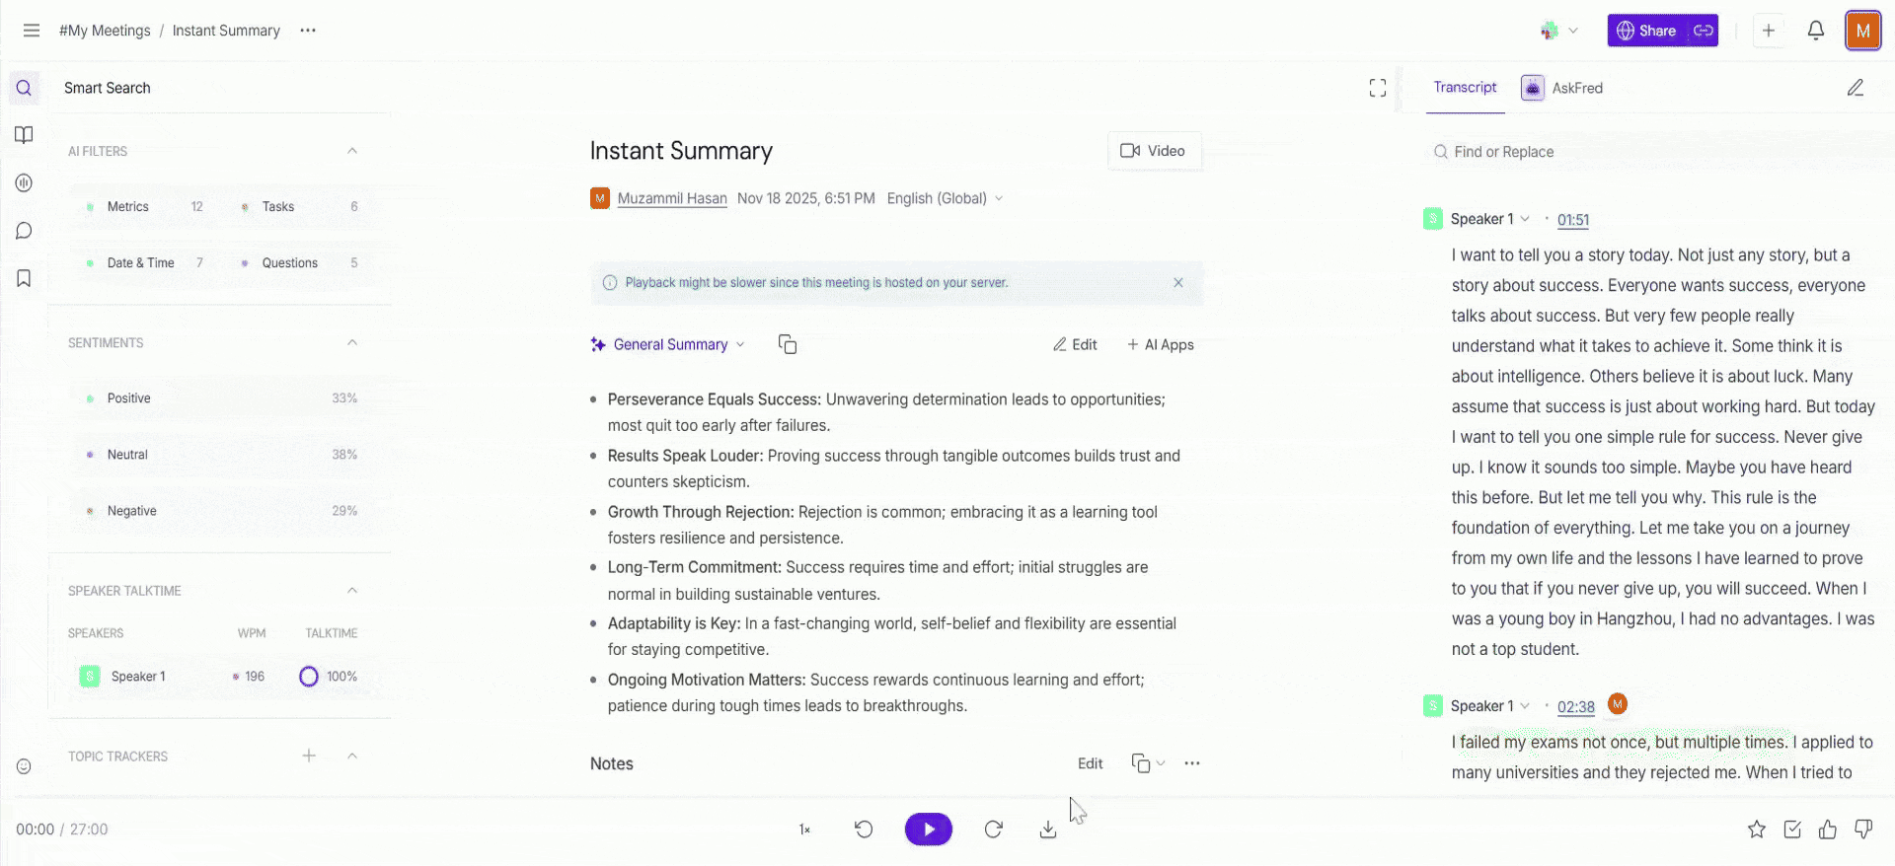Viewport: 1895px width, 866px height.
Task: Change playback speed from 1x
Action: (804, 830)
